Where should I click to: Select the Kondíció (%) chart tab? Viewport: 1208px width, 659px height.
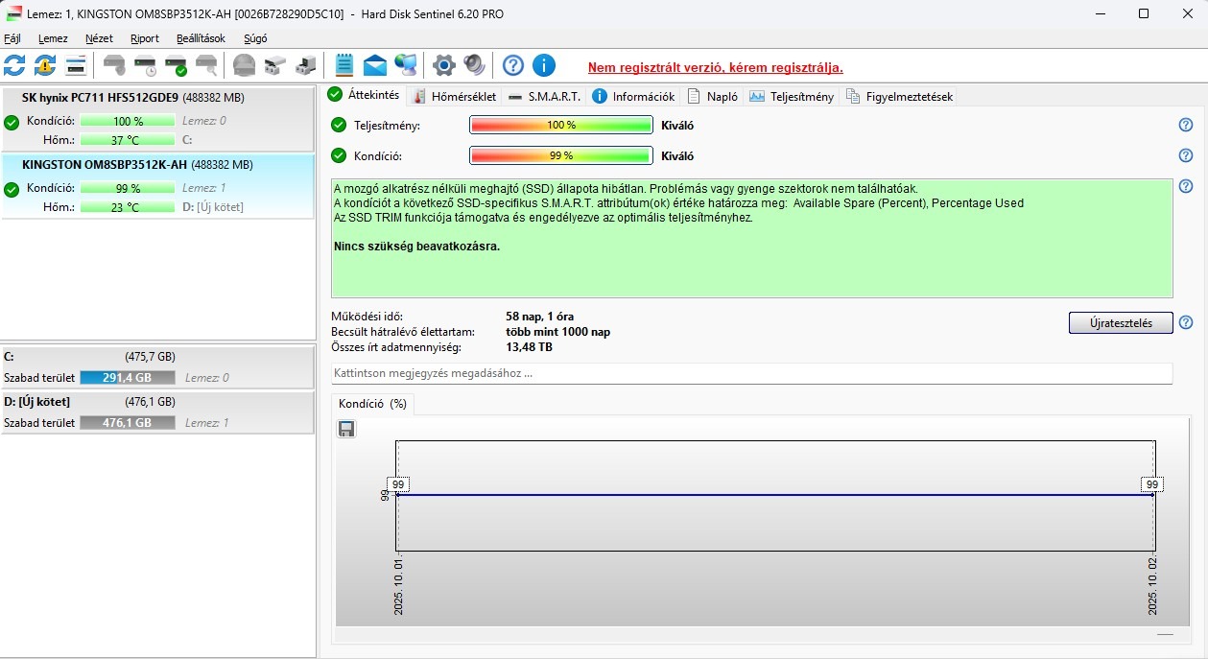[x=372, y=404]
